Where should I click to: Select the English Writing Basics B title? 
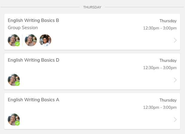point(33,20)
